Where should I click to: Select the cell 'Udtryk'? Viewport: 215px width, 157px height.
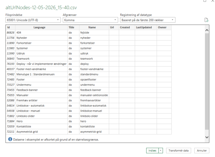(x=41, y=53)
